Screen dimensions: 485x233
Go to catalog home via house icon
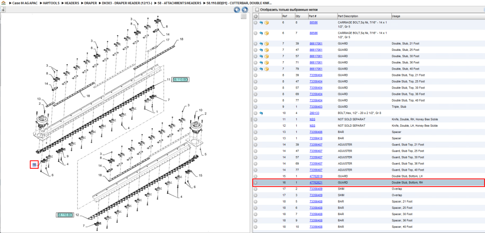tap(3, 3)
